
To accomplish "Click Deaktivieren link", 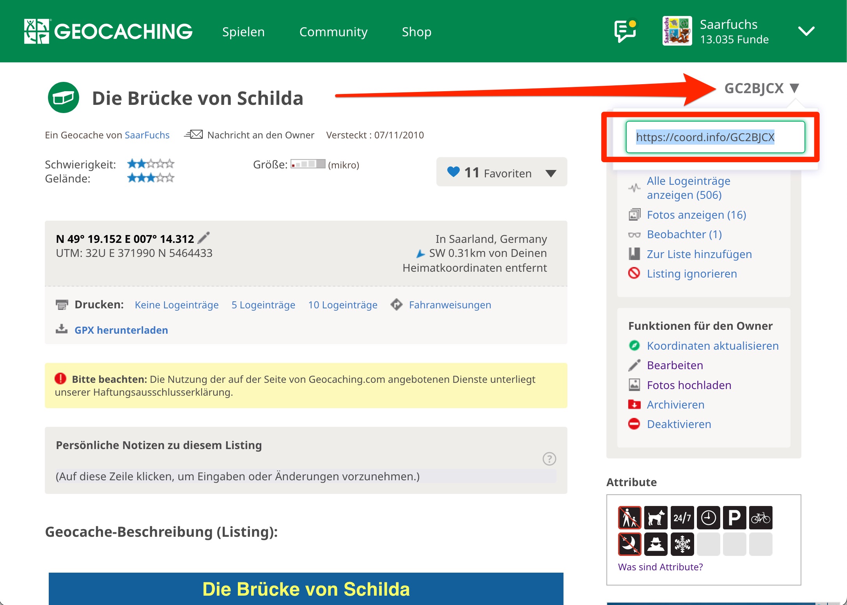I will click(679, 424).
